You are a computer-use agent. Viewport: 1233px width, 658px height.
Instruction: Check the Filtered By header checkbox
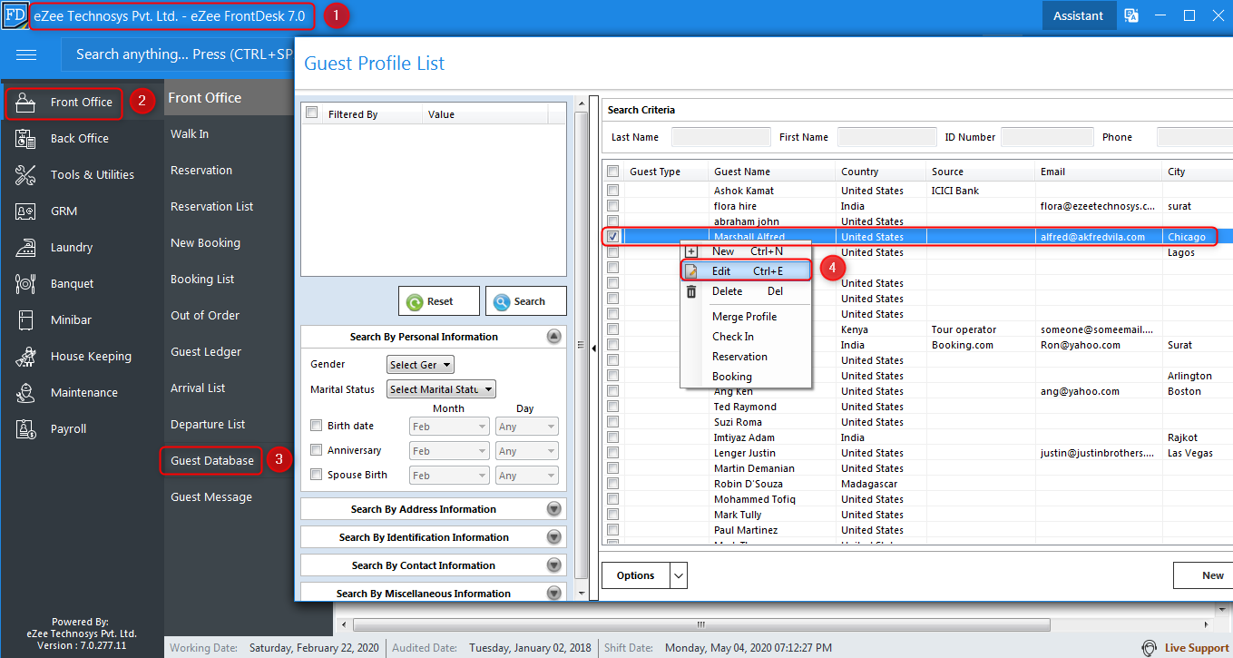(x=312, y=113)
